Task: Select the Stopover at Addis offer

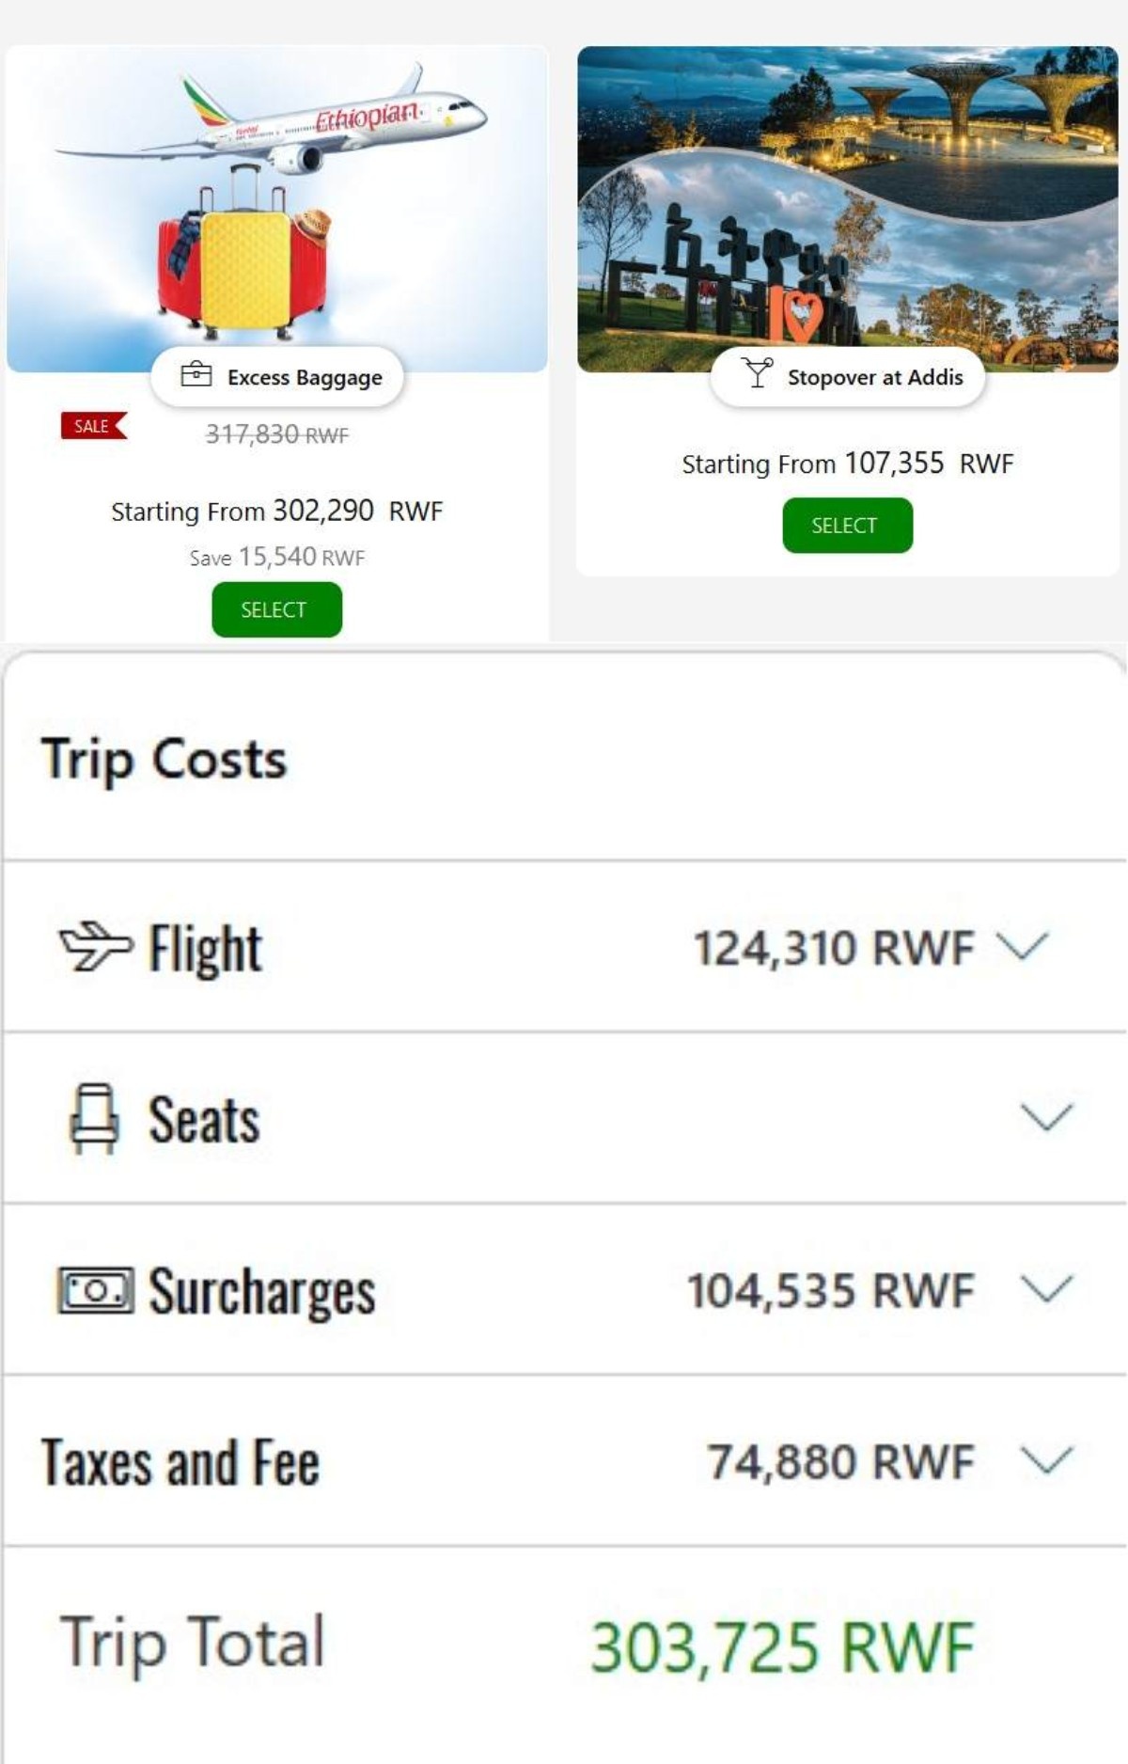Action: [x=847, y=525]
